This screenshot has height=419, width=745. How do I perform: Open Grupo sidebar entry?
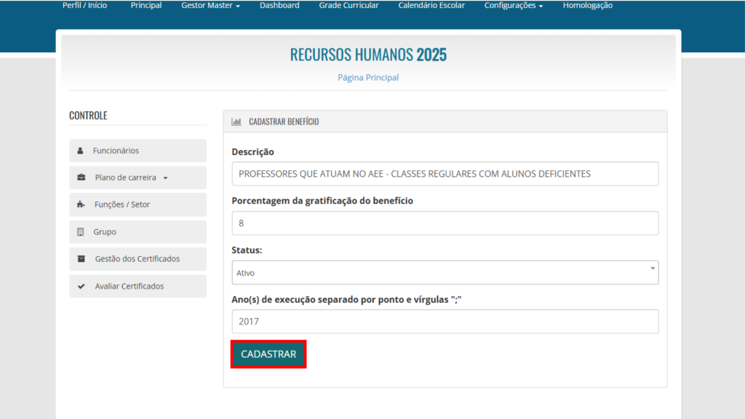138,232
